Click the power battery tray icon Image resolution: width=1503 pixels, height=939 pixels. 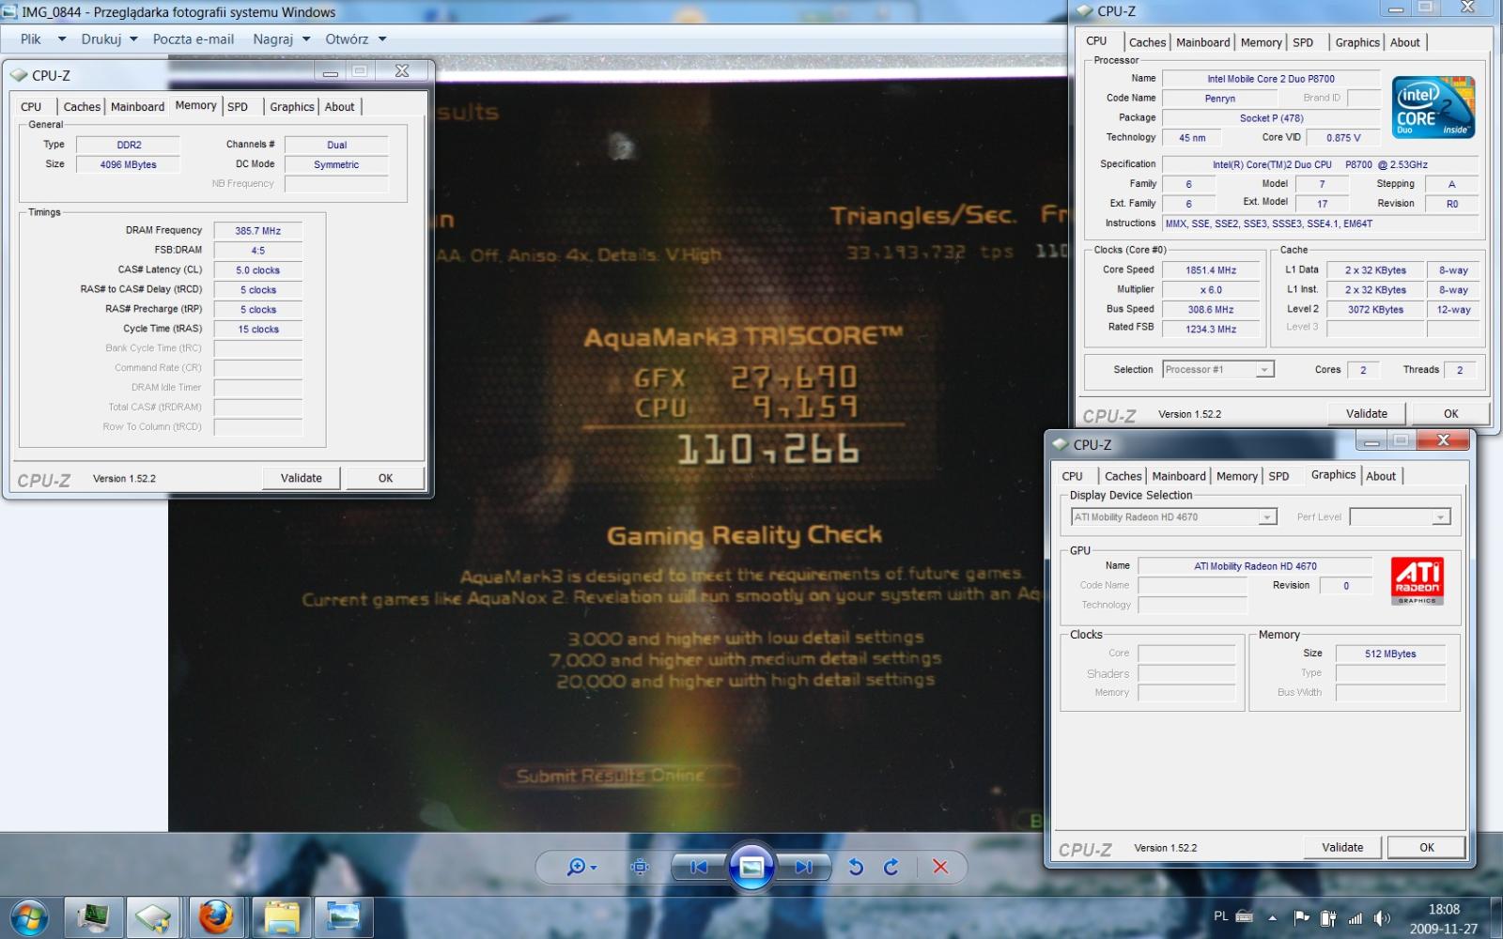pyautogui.click(x=1328, y=918)
